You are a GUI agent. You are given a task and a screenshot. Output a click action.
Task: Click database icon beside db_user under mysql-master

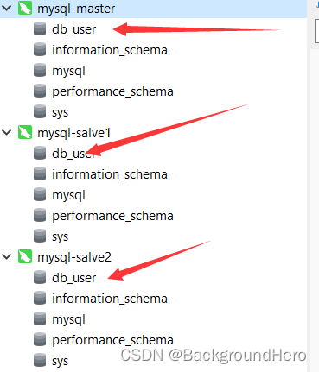(x=40, y=28)
